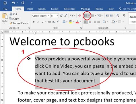Image resolution: width=136 pixels, height=104 pixels.
Task: Clear all formatting from selection
Action: click(x=80, y=16)
